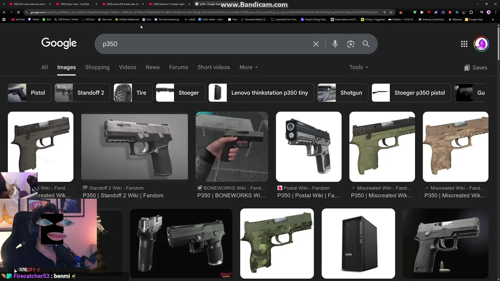Filter images by the Shotgun chip
The width and height of the screenshot is (500, 281).
[343, 93]
